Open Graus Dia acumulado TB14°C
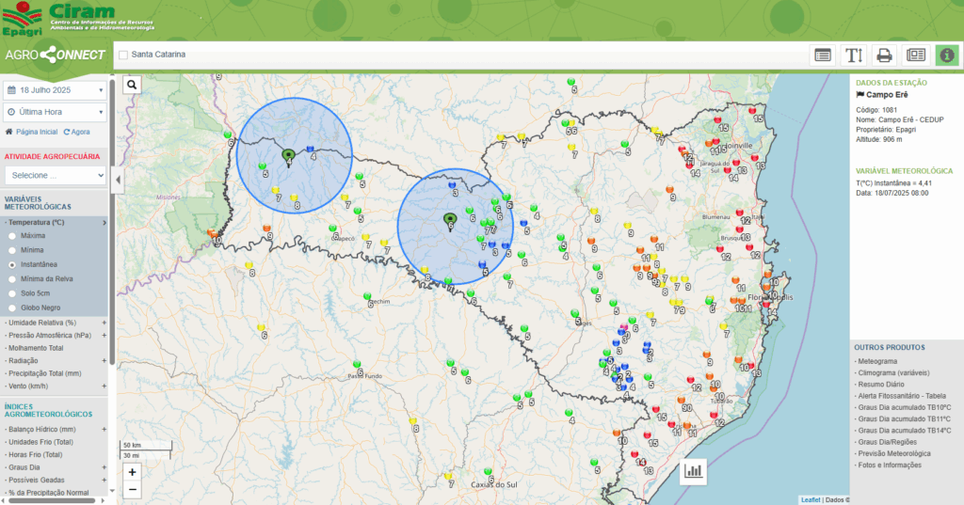Screen dimensions: 964x505 point(905,431)
